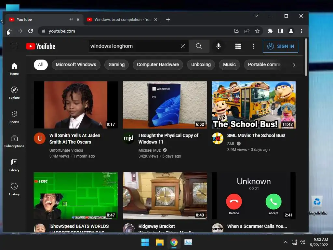Open Library in the sidebar
This screenshot has width=333, height=250.
(14, 165)
